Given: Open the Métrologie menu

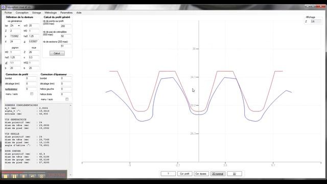Looking at the screenshot, I should coord(51,13).
